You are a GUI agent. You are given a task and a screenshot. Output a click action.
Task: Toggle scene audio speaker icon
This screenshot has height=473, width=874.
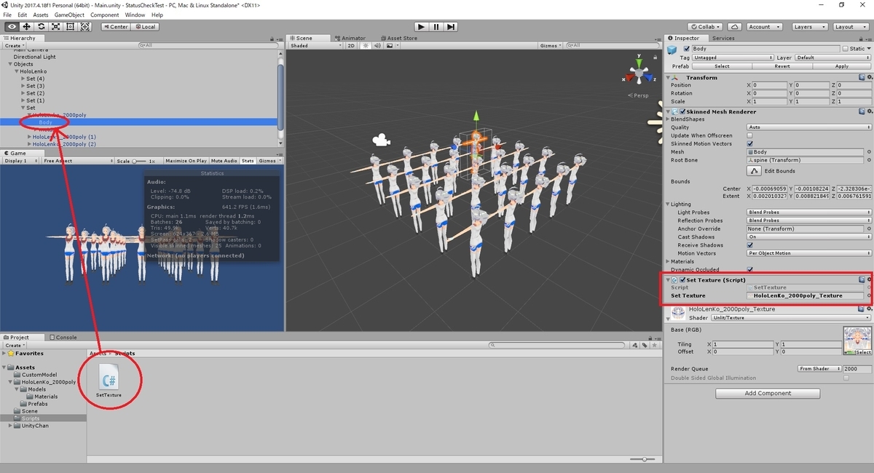[x=376, y=45]
